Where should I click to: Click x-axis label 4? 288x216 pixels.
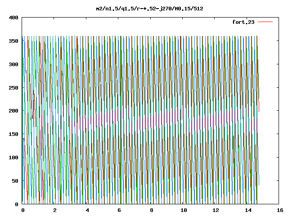point(87,210)
